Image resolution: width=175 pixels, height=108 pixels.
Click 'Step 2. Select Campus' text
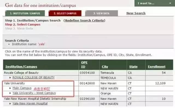[23, 24]
